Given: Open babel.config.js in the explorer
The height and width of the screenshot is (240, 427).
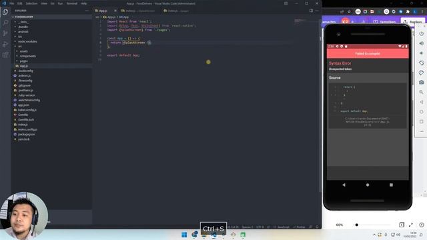Looking at the screenshot, I should [27, 110].
